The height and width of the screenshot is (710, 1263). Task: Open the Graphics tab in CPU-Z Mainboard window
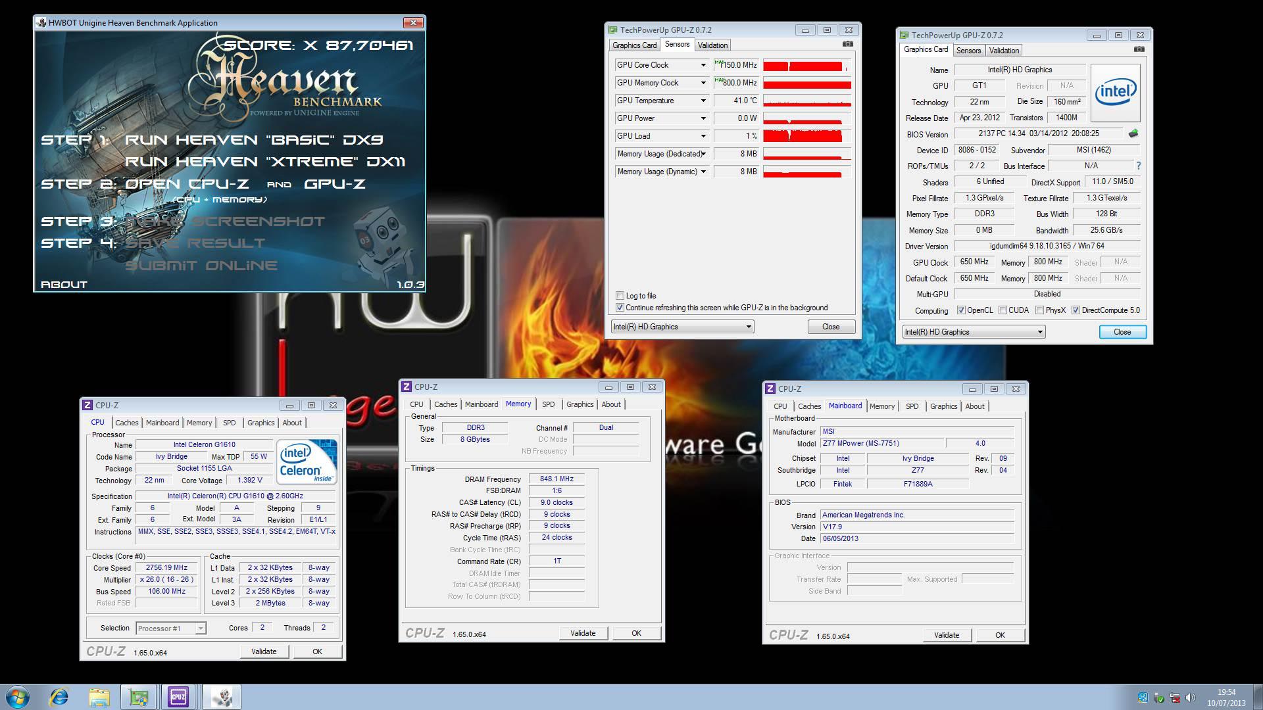click(943, 406)
